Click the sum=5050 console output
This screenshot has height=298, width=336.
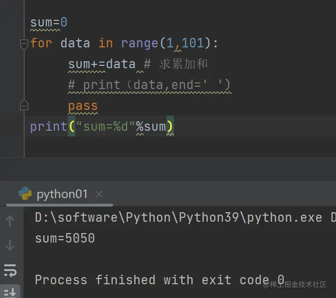click(x=65, y=238)
